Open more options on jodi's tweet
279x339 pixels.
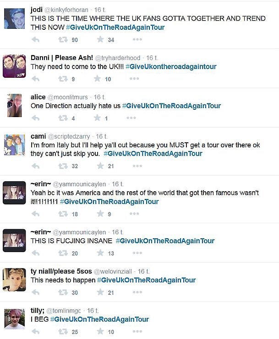(x=137, y=40)
